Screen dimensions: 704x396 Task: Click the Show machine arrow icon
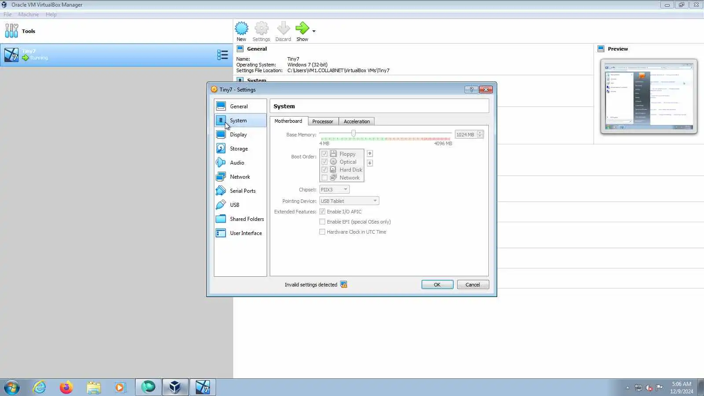pyautogui.click(x=302, y=29)
